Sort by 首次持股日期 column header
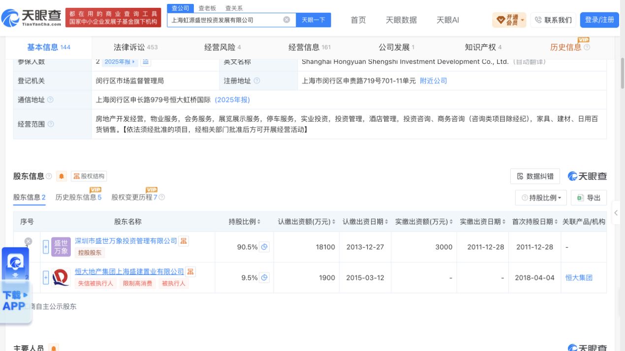 click(535, 222)
